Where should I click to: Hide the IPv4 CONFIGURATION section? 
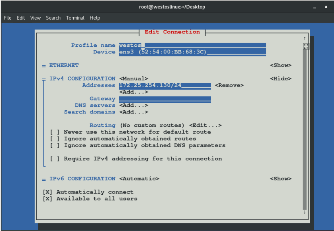point(280,79)
